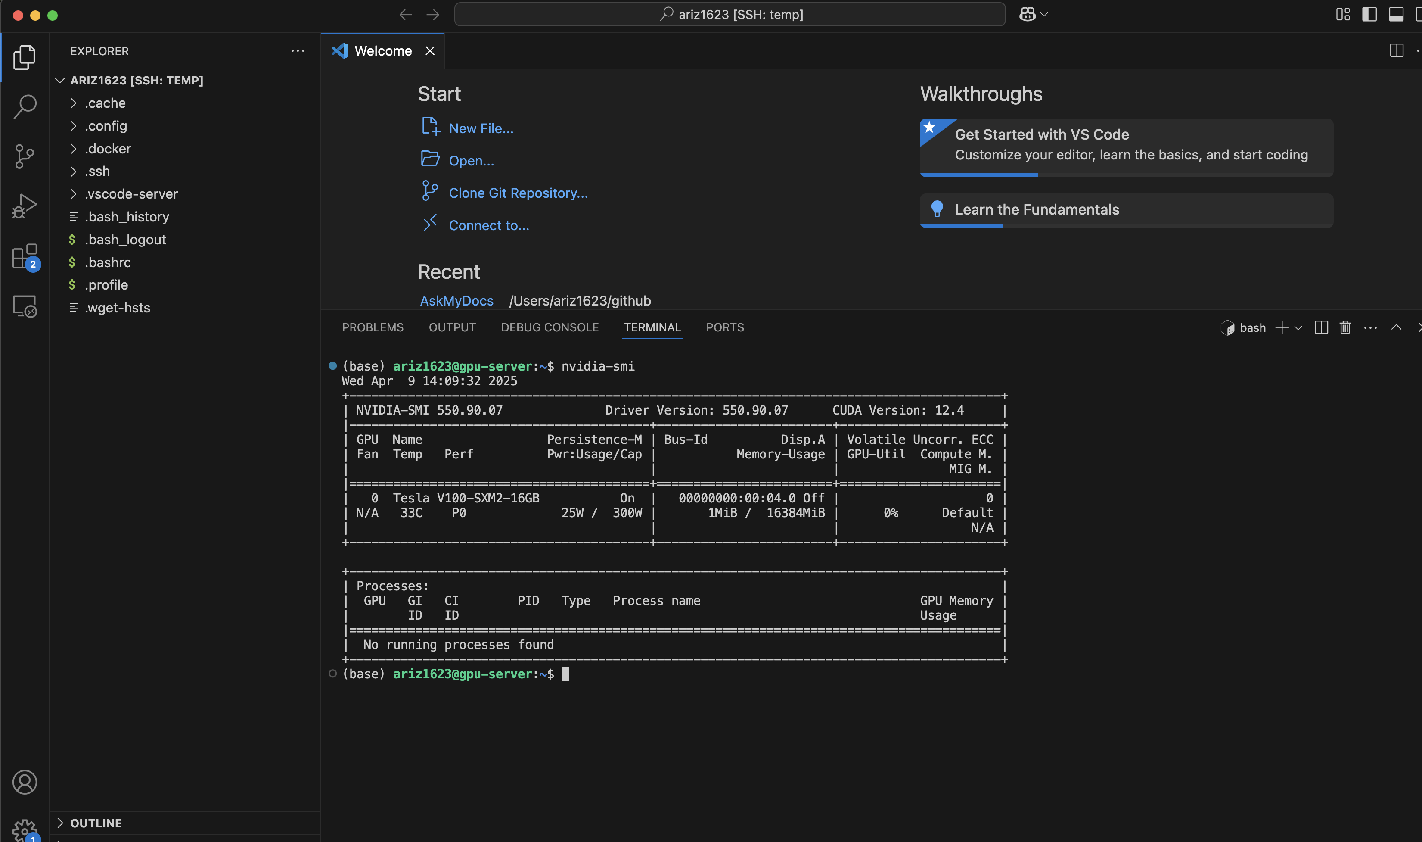Open the .profile file
Image resolution: width=1422 pixels, height=842 pixels.
[x=184, y=285]
